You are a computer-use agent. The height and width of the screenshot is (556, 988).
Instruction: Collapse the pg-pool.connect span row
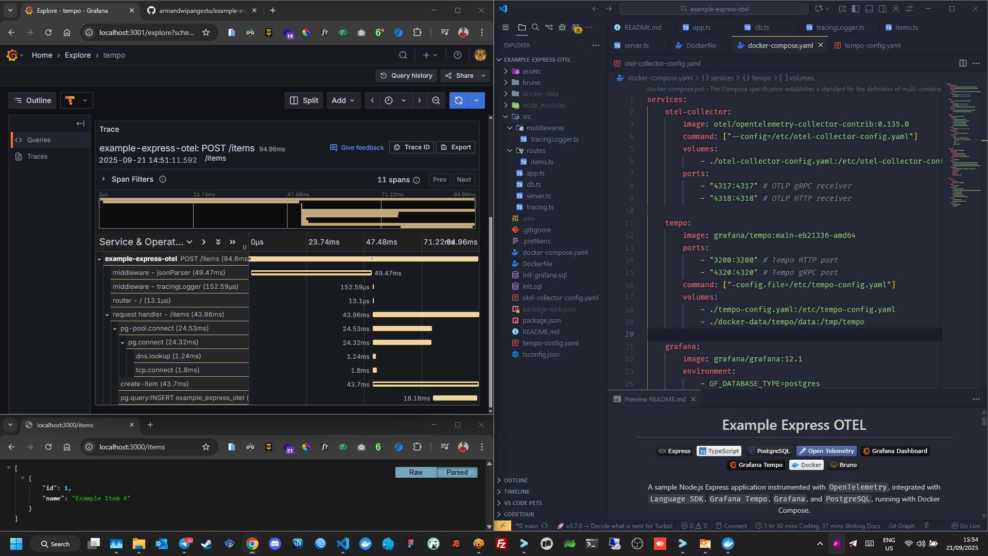(115, 328)
